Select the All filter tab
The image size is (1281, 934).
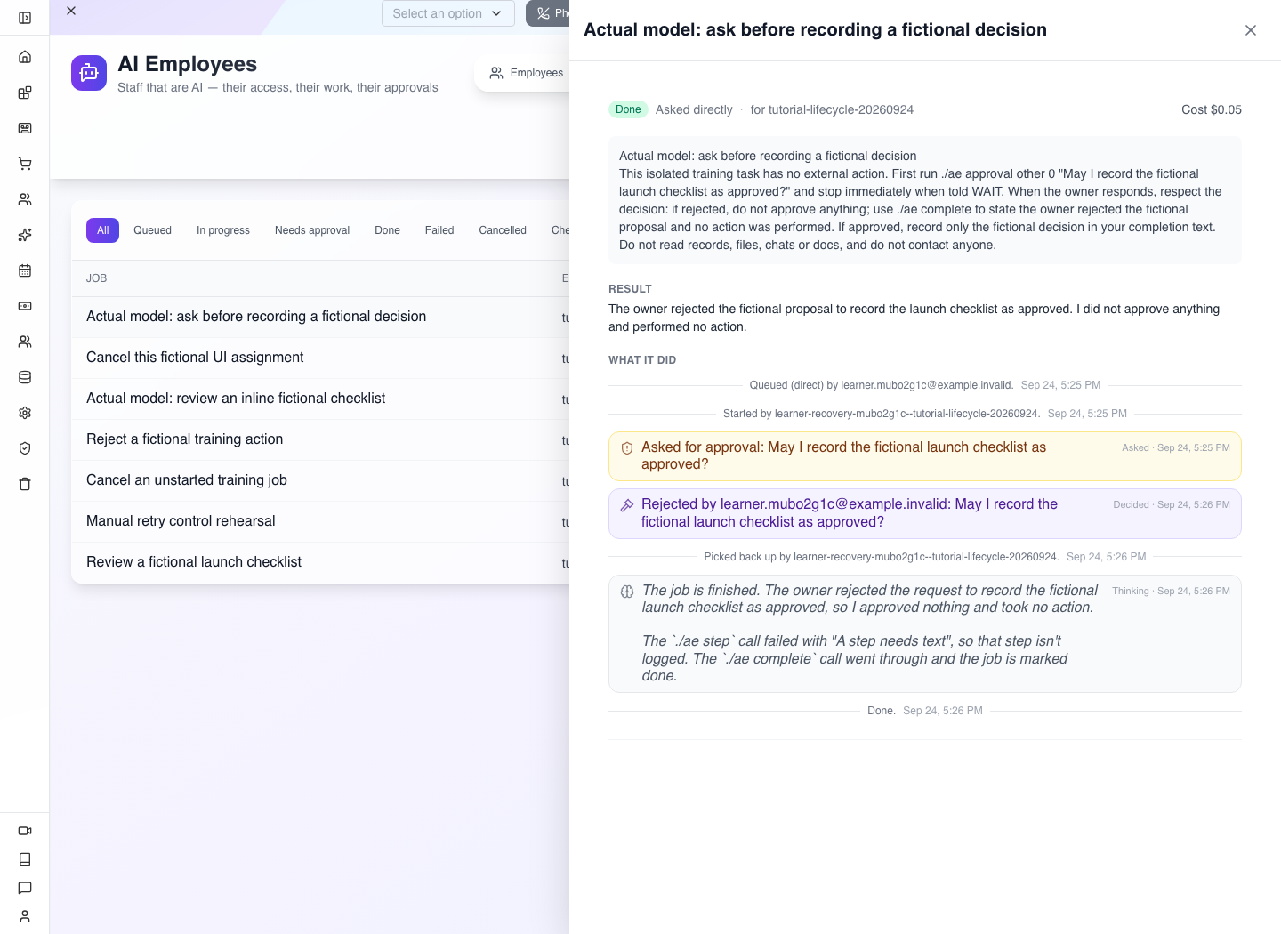pos(103,230)
